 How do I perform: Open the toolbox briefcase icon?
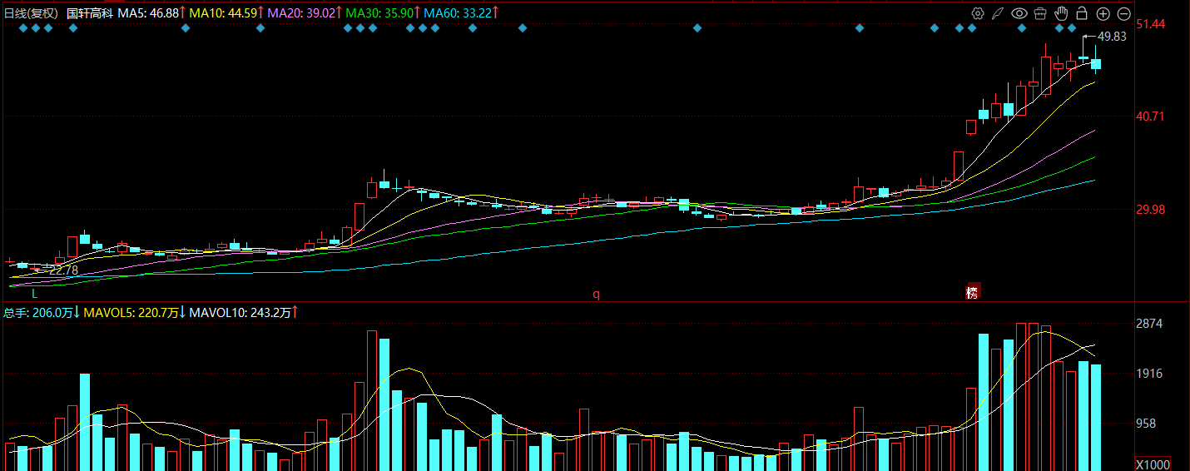1040,13
